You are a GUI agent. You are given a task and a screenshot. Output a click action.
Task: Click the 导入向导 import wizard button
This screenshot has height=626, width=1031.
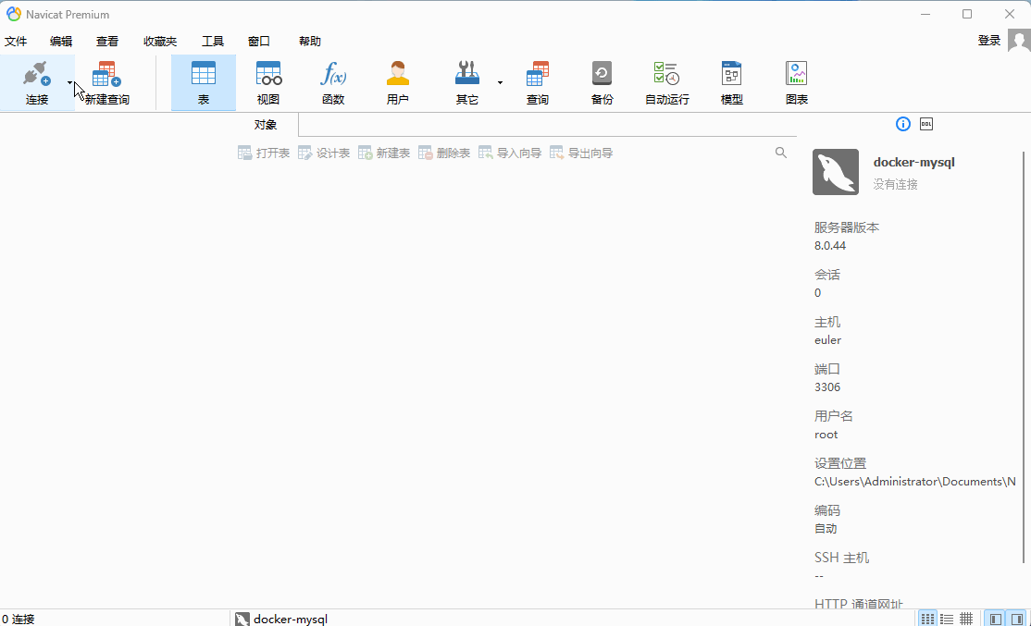(x=510, y=153)
